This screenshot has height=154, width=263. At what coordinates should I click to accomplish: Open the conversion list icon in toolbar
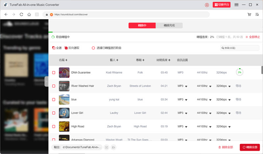[x=257, y=14]
